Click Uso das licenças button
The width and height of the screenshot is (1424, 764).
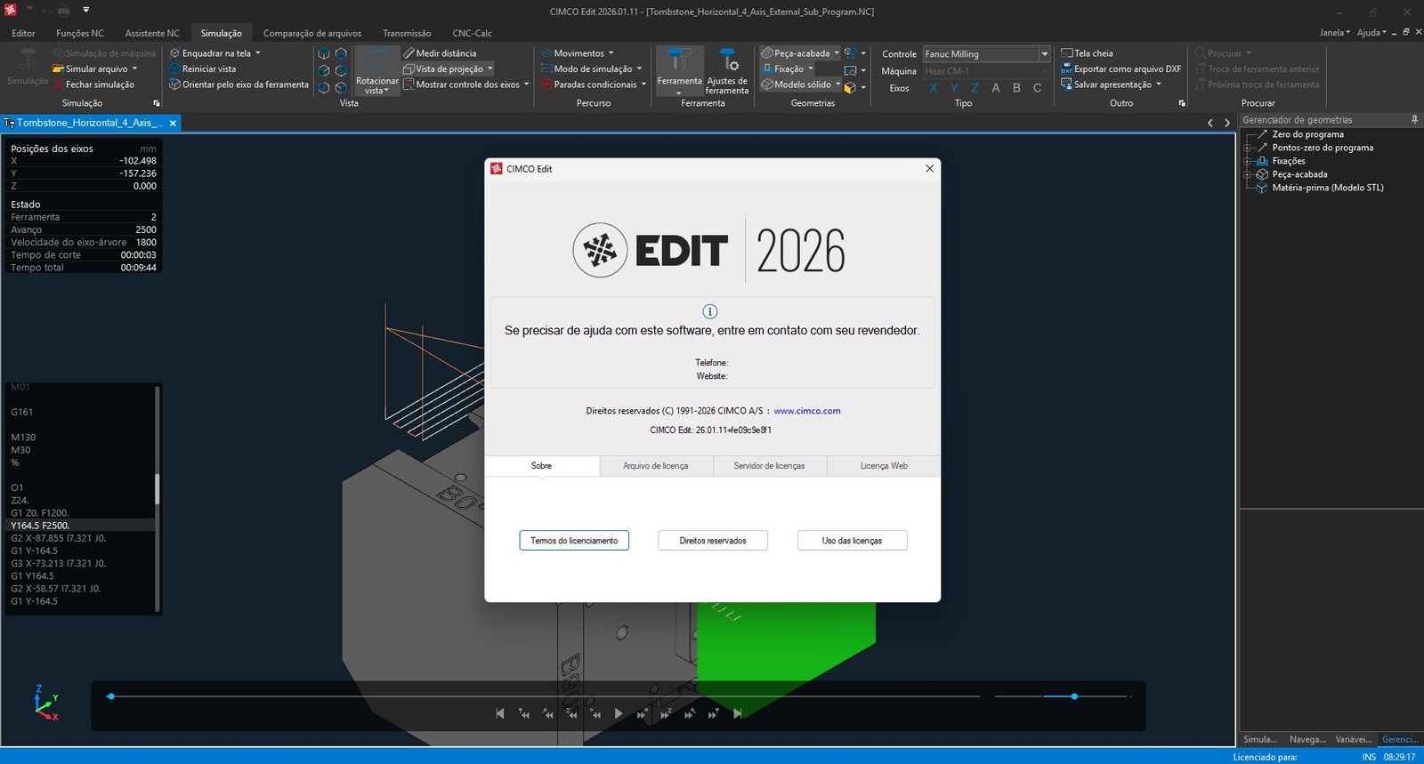click(x=853, y=541)
